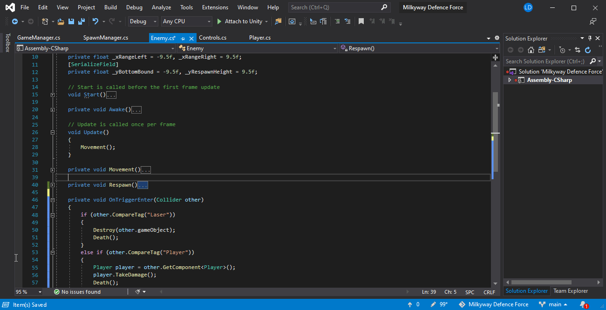The height and width of the screenshot is (310, 606).
Task: Collapse the OnTriggerEnter method outline
Action: point(53,200)
